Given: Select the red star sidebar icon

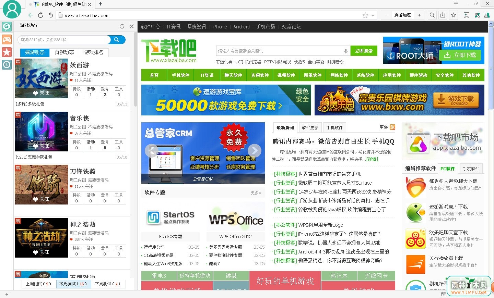Looking at the screenshot, I should (x=7, y=52).
